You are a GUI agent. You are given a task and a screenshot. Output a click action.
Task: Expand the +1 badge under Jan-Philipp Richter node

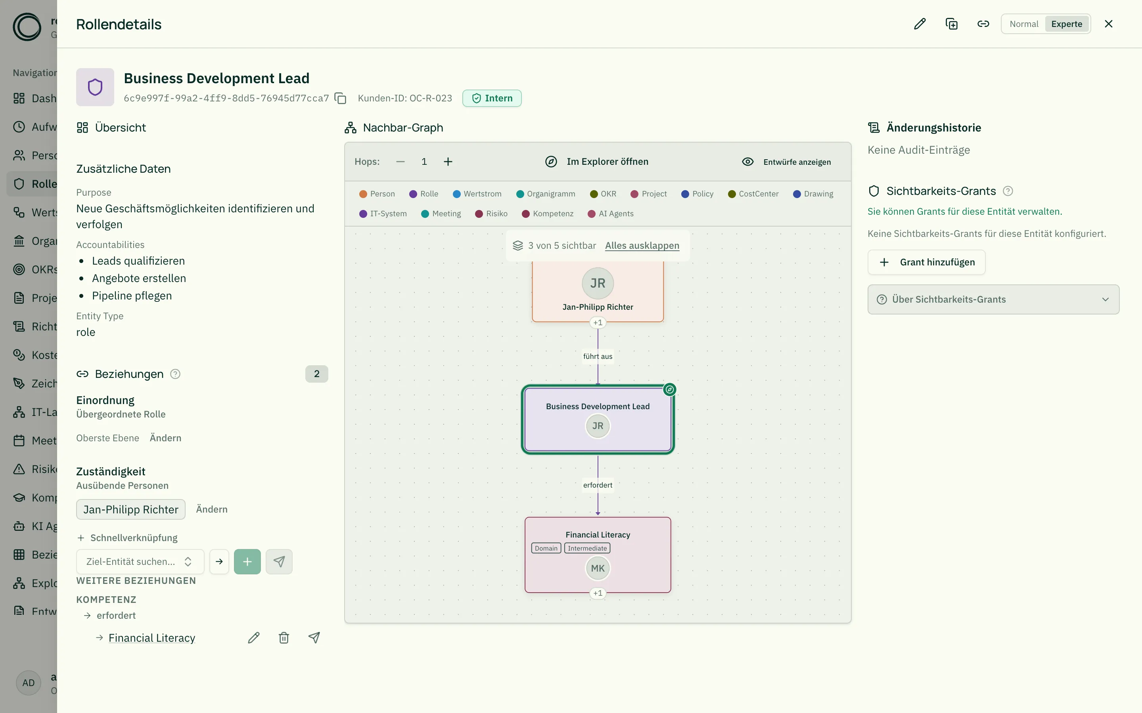598,322
